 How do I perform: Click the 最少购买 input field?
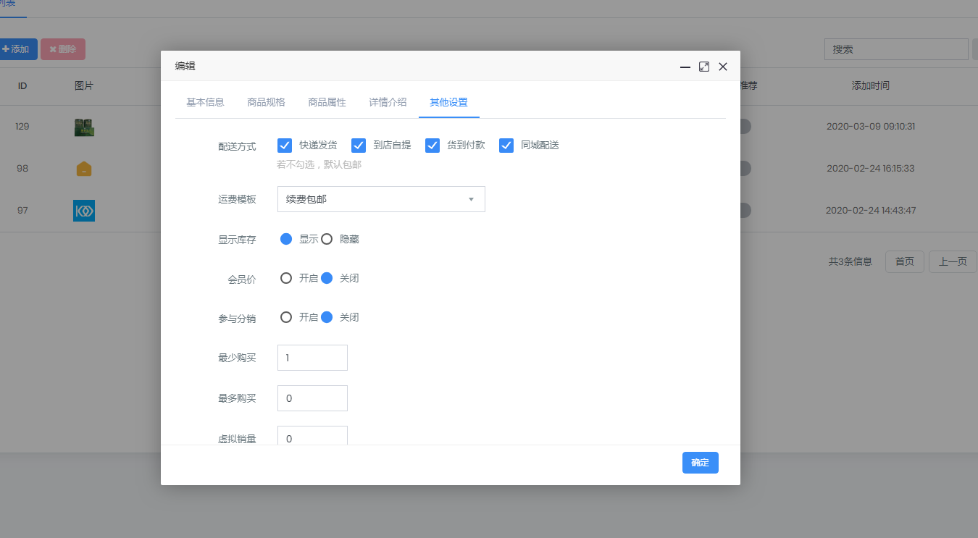(x=312, y=358)
